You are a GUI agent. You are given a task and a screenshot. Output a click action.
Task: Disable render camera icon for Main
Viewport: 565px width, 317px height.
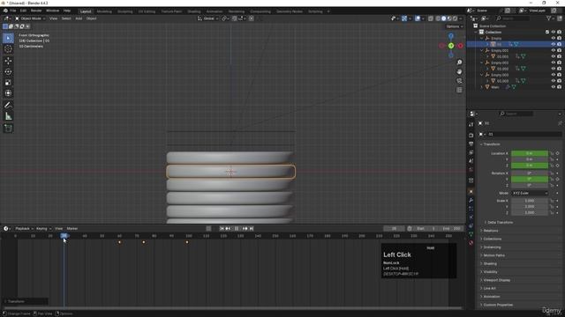point(559,87)
